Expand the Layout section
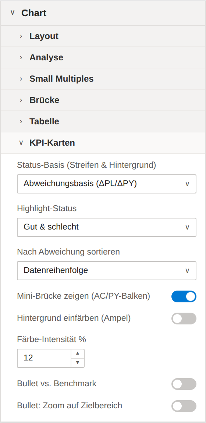206x423 pixels. click(x=103, y=36)
